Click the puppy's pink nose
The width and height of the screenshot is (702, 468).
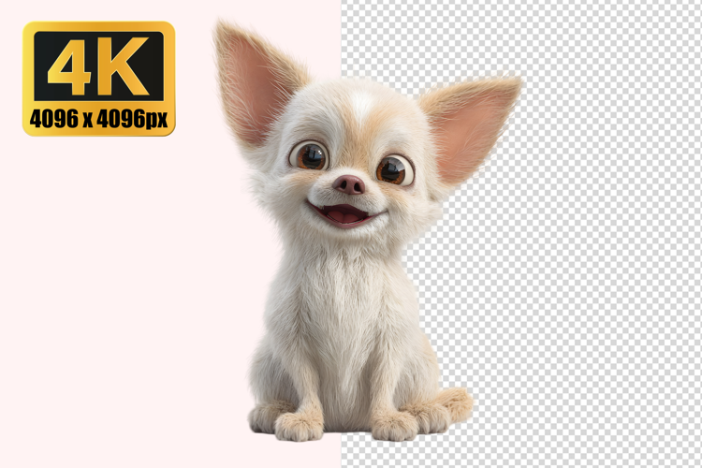(349, 184)
